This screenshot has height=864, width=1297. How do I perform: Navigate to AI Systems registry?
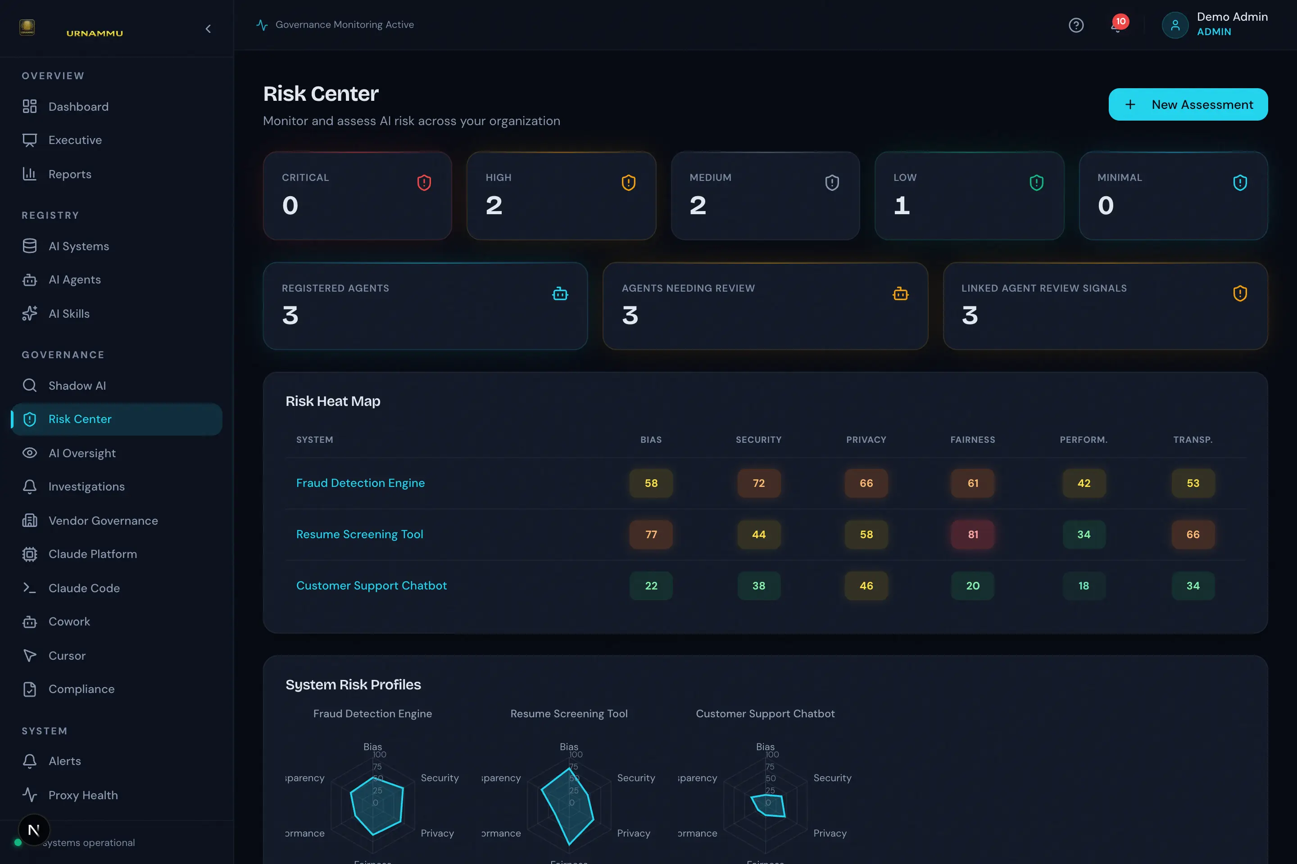click(116, 246)
